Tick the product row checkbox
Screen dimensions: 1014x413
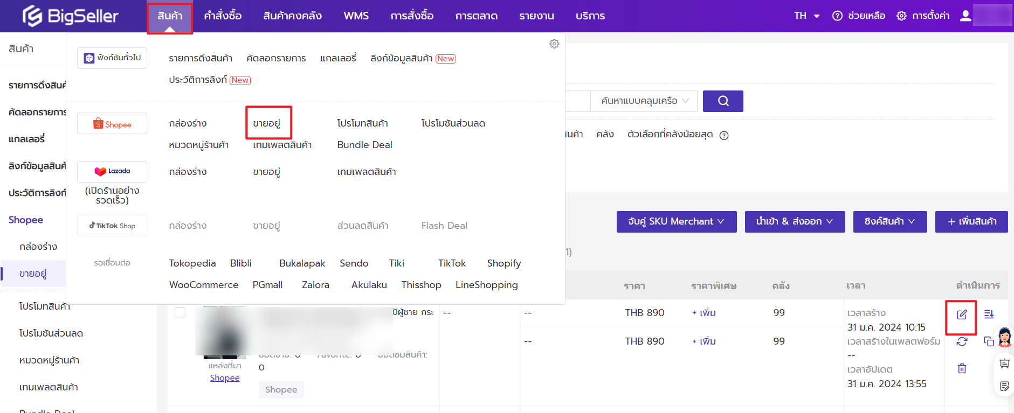[180, 313]
